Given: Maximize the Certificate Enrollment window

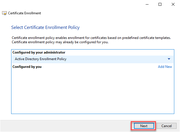Looking at the screenshot, I should coord(160,4).
